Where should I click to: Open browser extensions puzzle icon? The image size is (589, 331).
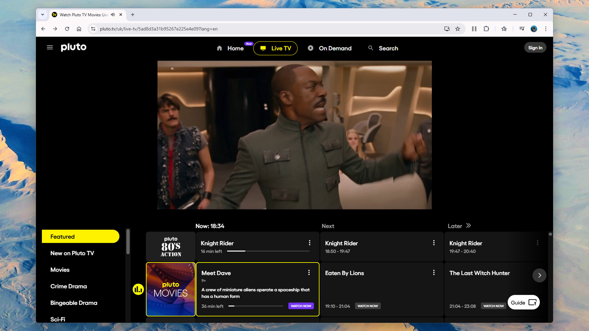click(x=486, y=29)
